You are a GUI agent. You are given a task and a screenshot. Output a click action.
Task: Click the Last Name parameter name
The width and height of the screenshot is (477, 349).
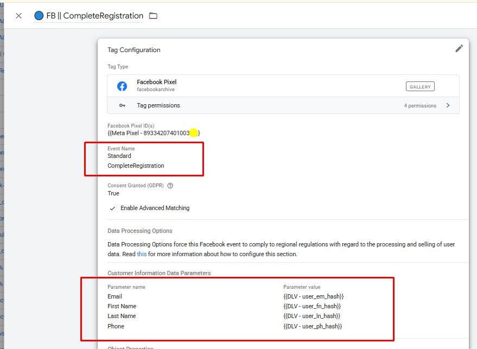click(x=122, y=316)
